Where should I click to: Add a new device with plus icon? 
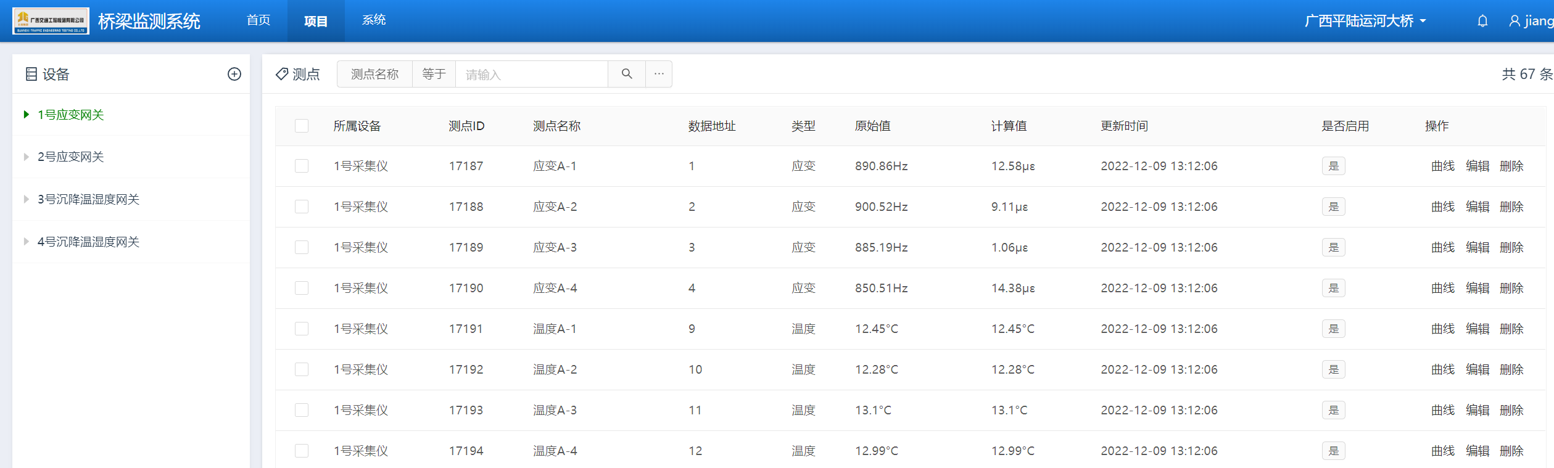coord(234,74)
